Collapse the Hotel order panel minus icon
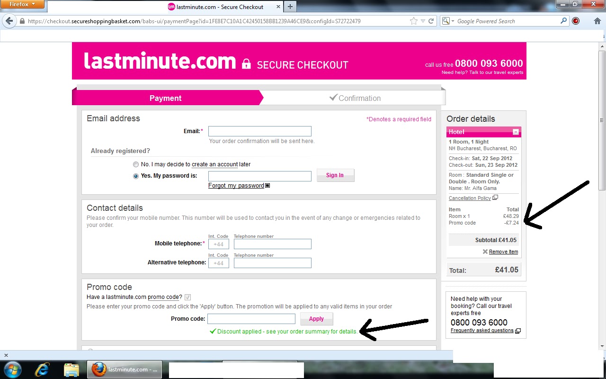 coord(516,132)
